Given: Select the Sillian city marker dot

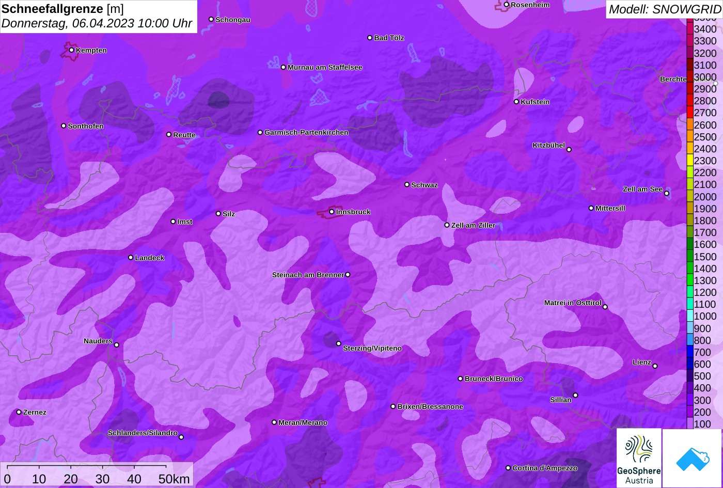Looking at the screenshot, I should [575, 396].
